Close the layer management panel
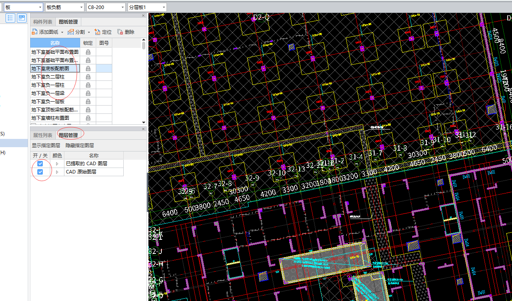 click(143, 129)
